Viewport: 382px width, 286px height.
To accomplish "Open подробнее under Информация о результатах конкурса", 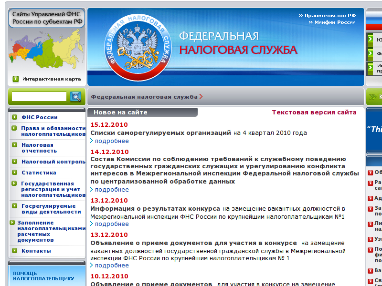I will point(112,224).
